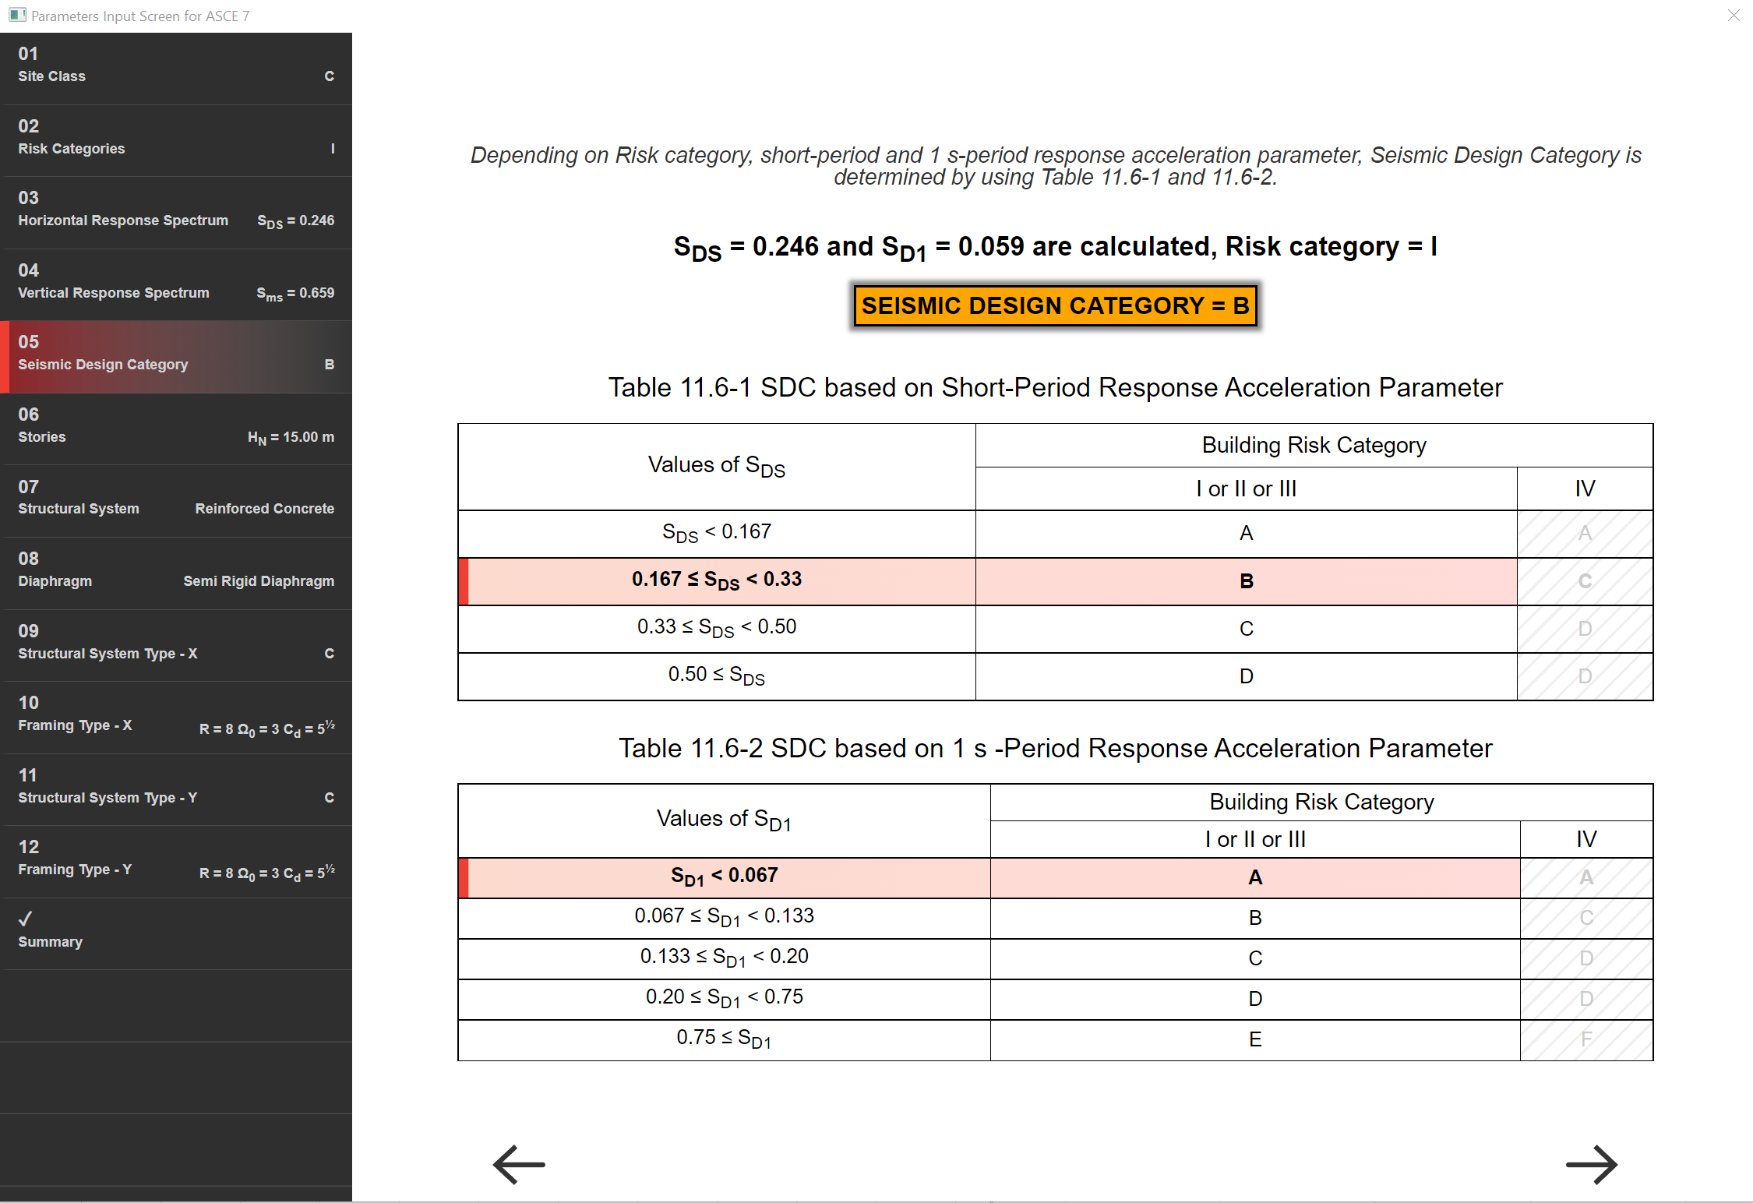Open step 01 Site Class
Image resolution: width=1753 pixels, height=1203 pixels.
[x=176, y=65]
